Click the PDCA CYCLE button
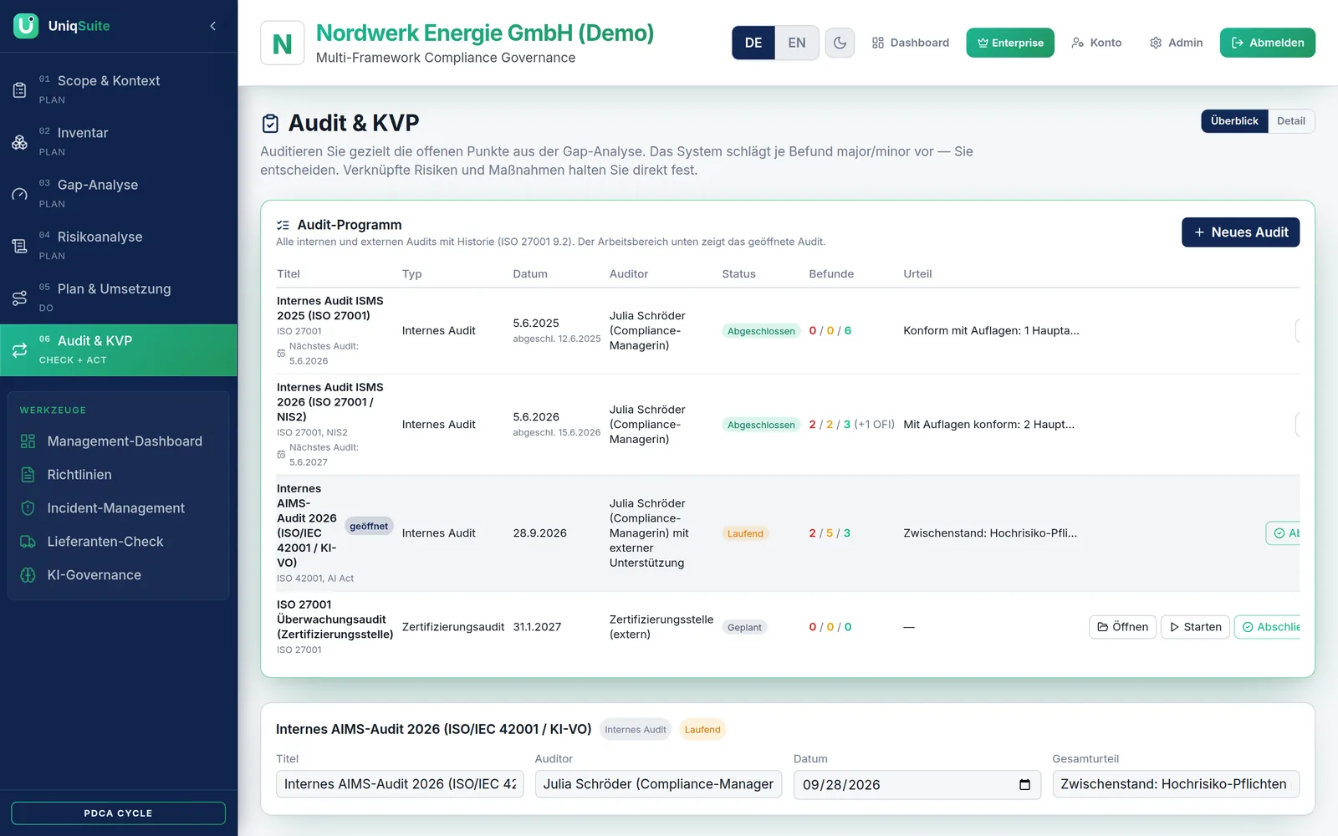 tap(118, 813)
